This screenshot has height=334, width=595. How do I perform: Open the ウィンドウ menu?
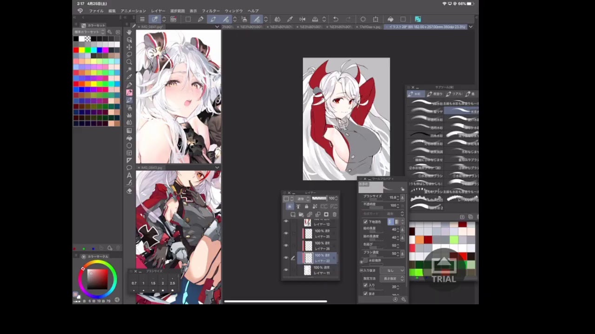tap(234, 11)
